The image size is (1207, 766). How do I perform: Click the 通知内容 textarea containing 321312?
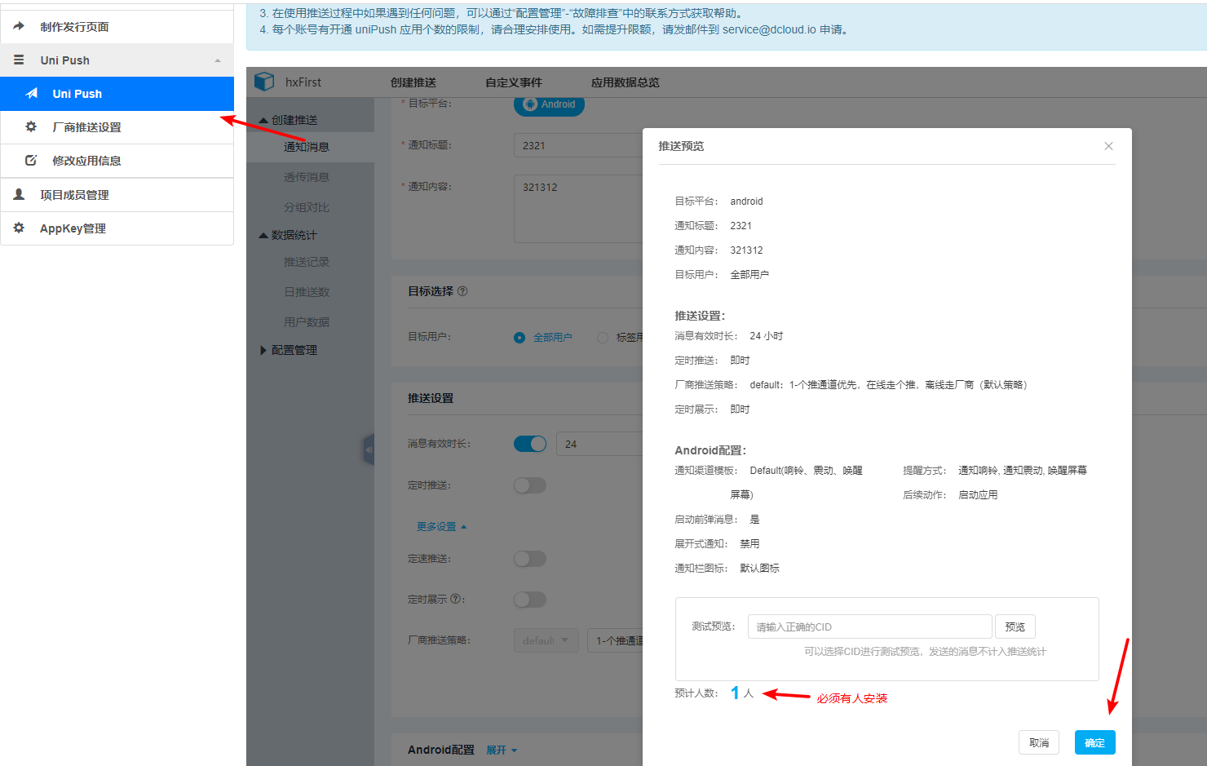579,208
